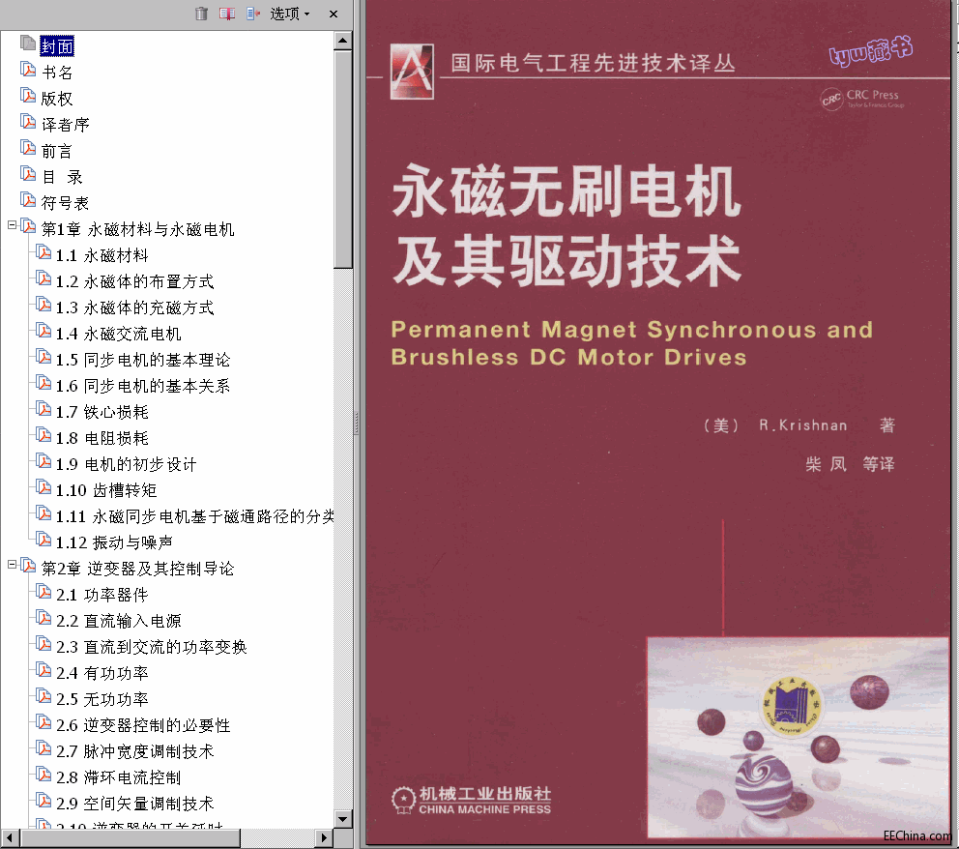Click the PDF icon beside 书名
The height and width of the screenshot is (849, 959).
click(27, 69)
